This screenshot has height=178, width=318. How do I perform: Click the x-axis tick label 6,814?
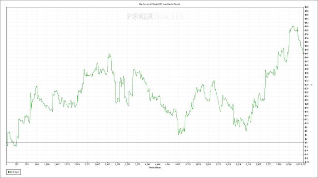click(x=238, y=164)
